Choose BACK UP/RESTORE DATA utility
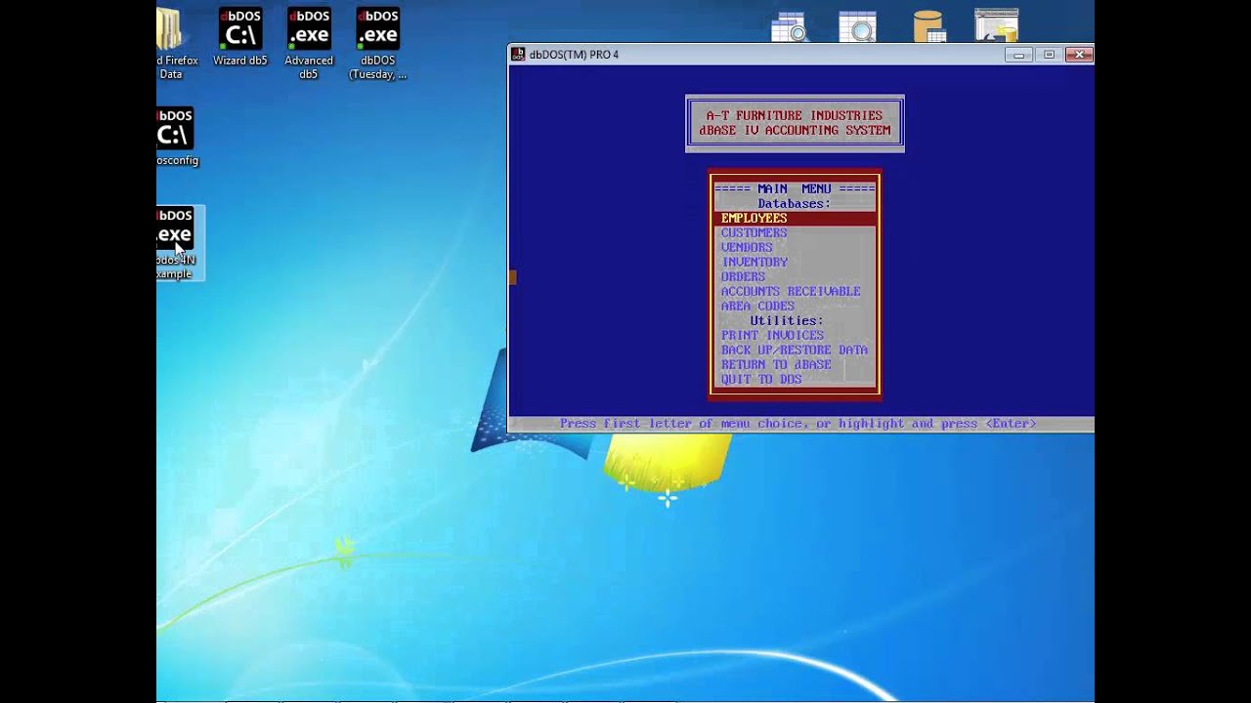The image size is (1251, 703). coord(795,350)
